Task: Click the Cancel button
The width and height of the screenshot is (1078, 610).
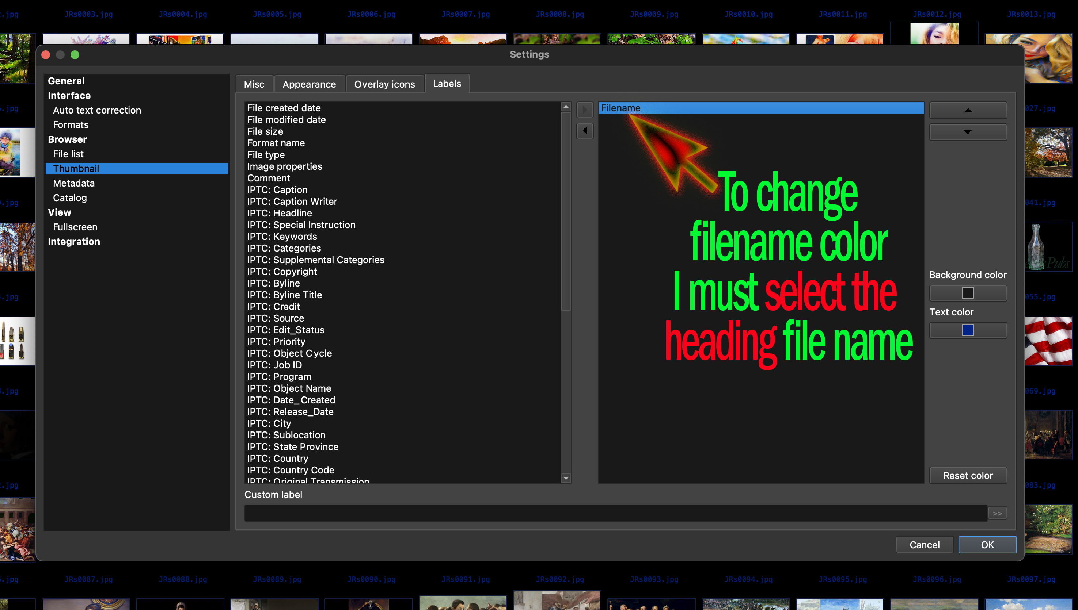Action: (924, 545)
